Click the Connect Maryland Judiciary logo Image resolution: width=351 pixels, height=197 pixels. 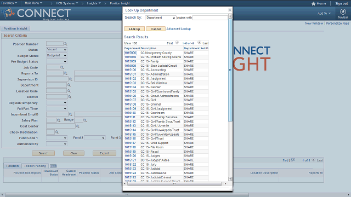pyautogui.click(x=36, y=13)
